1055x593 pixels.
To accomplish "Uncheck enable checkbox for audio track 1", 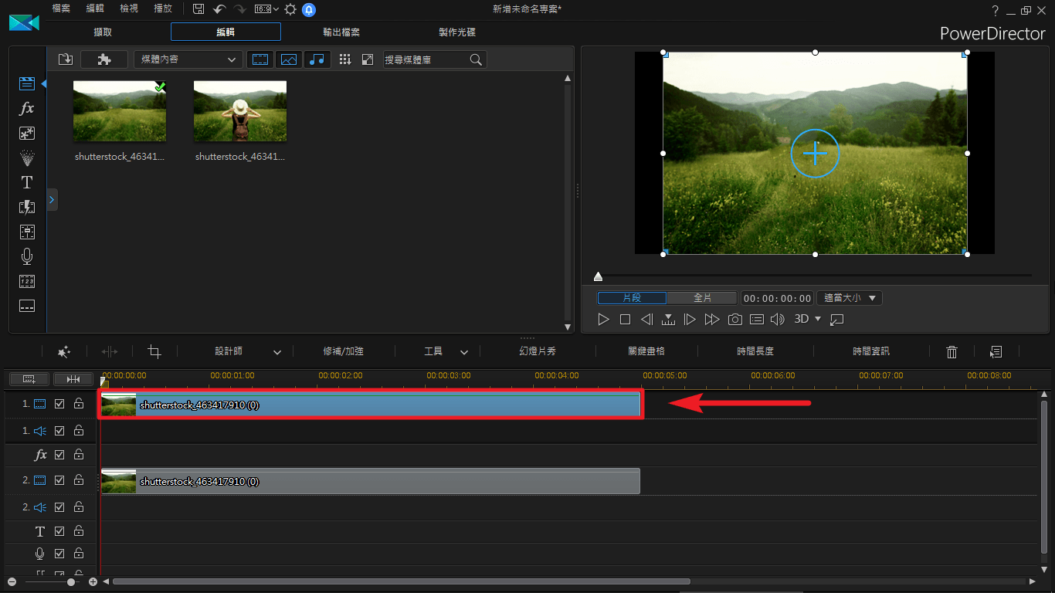I will coord(59,430).
